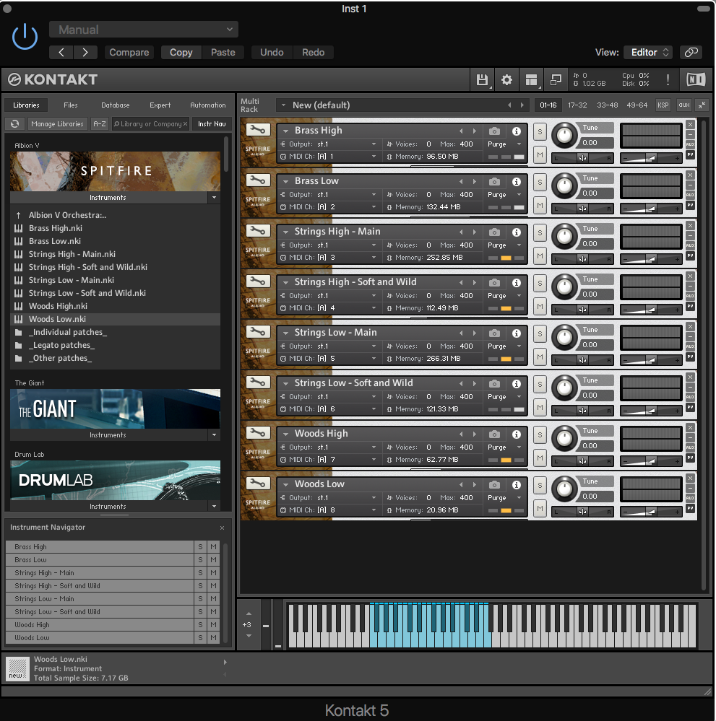
Task: Mute the Brass High instrument in rack
Action: [540, 155]
